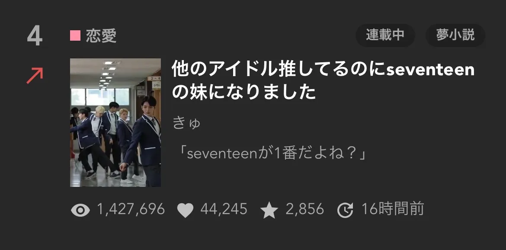Click the 夢小説 tag
Viewport: 506px width, 250px height.
tap(455, 35)
